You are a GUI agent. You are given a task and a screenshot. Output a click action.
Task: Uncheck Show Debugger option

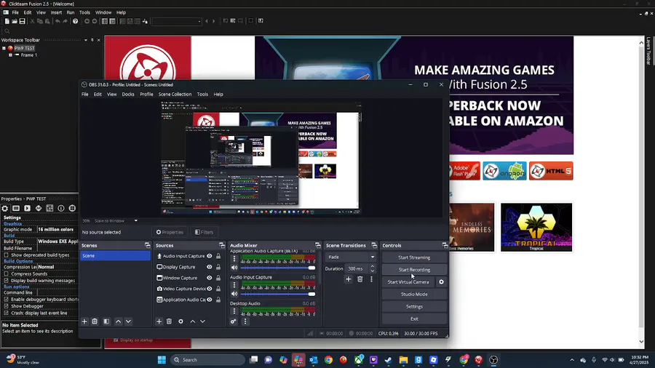(7, 306)
